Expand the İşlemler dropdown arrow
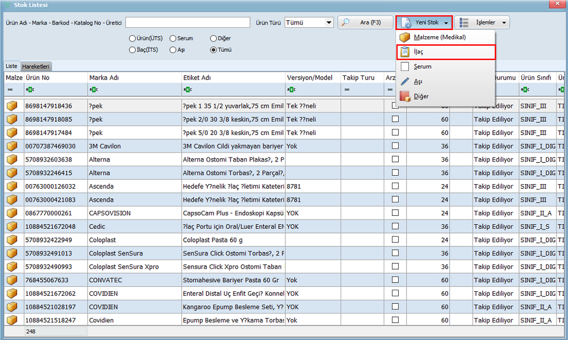Viewport: 568px width, 340px height. click(x=503, y=23)
